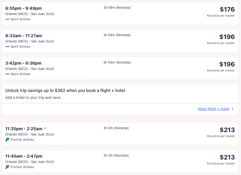Viewport: 241px width, 175px height.
Task: Choose the 6:55pm - 9:49pm departure time
Action: 23,8
